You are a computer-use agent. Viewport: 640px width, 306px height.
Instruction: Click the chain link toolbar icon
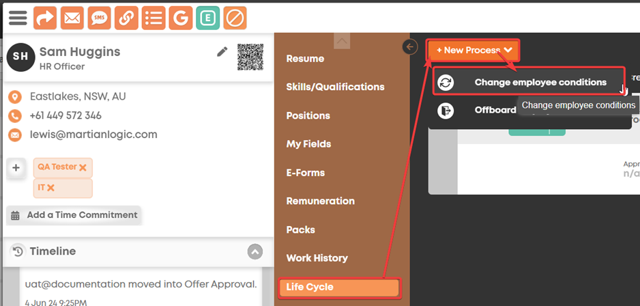(x=126, y=18)
